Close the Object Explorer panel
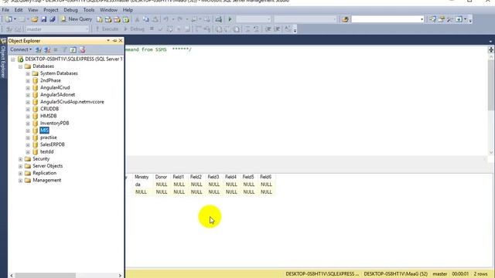 [121, 41]
